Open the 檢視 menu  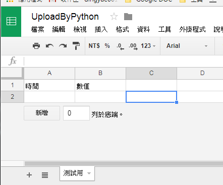[80, 29]
